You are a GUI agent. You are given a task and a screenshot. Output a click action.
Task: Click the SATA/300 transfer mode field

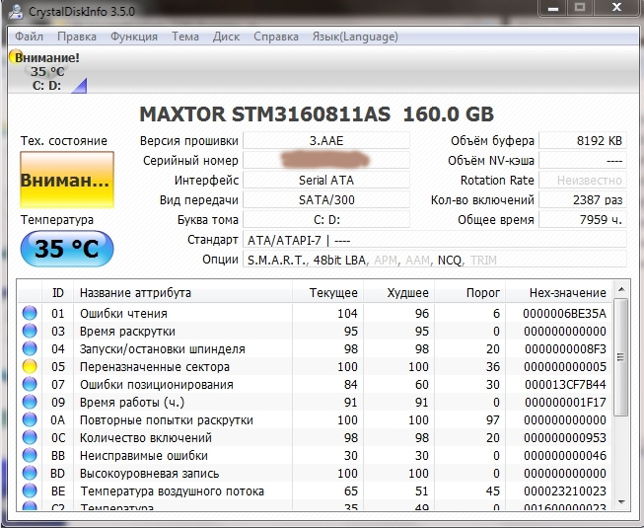(326, 199)
